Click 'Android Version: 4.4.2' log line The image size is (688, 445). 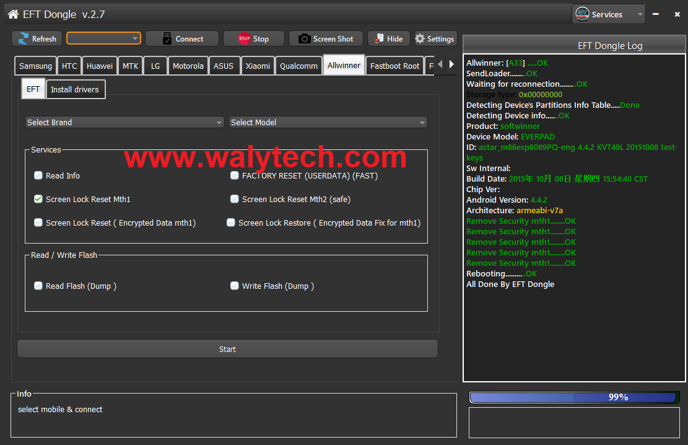507,200
